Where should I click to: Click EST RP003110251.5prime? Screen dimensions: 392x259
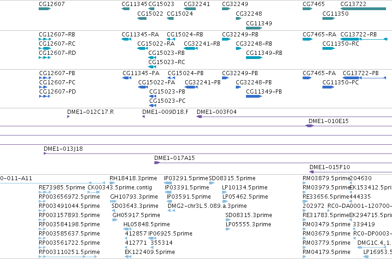click(x=69, y=252)
